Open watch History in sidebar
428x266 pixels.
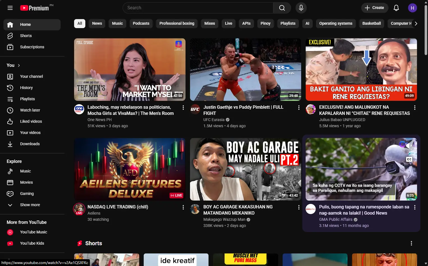(32, 88)
